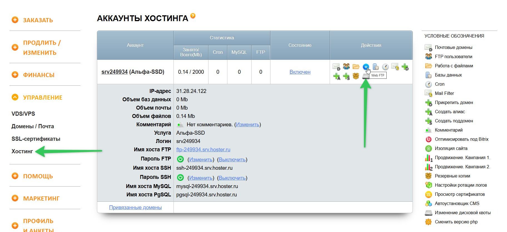Toggle the FTP password power icon
The image size is (507, 232).
[x=180, y=159]
